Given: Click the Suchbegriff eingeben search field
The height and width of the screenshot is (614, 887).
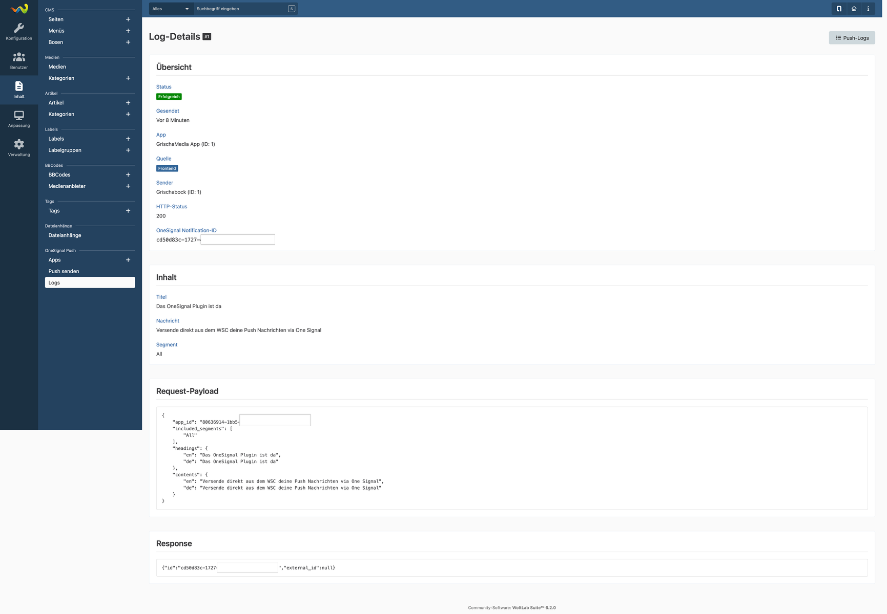Looking at the screenshot, I should click(241, 9).
